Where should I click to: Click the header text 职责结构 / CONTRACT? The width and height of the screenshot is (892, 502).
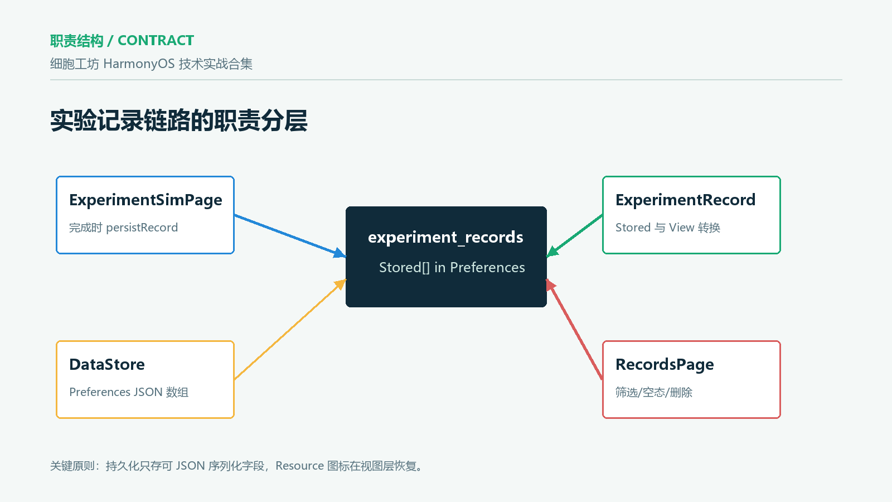coord(122,41)
